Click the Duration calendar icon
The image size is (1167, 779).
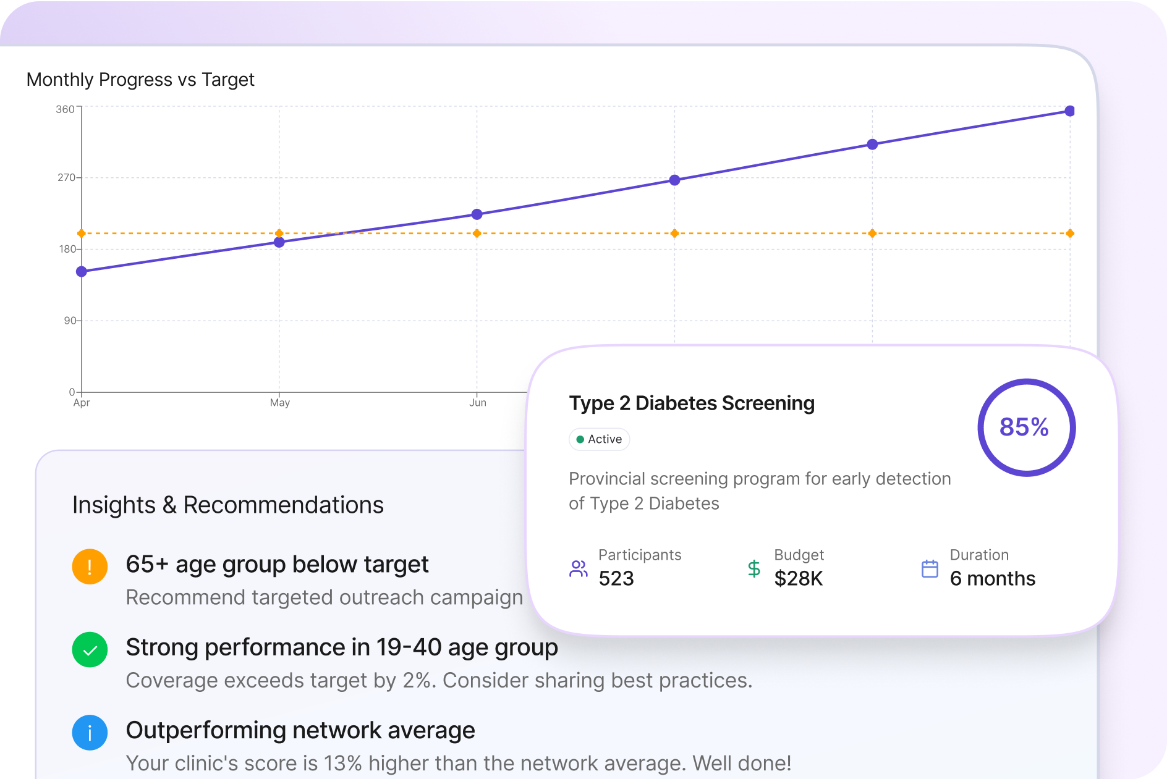[x=930, y=568]
